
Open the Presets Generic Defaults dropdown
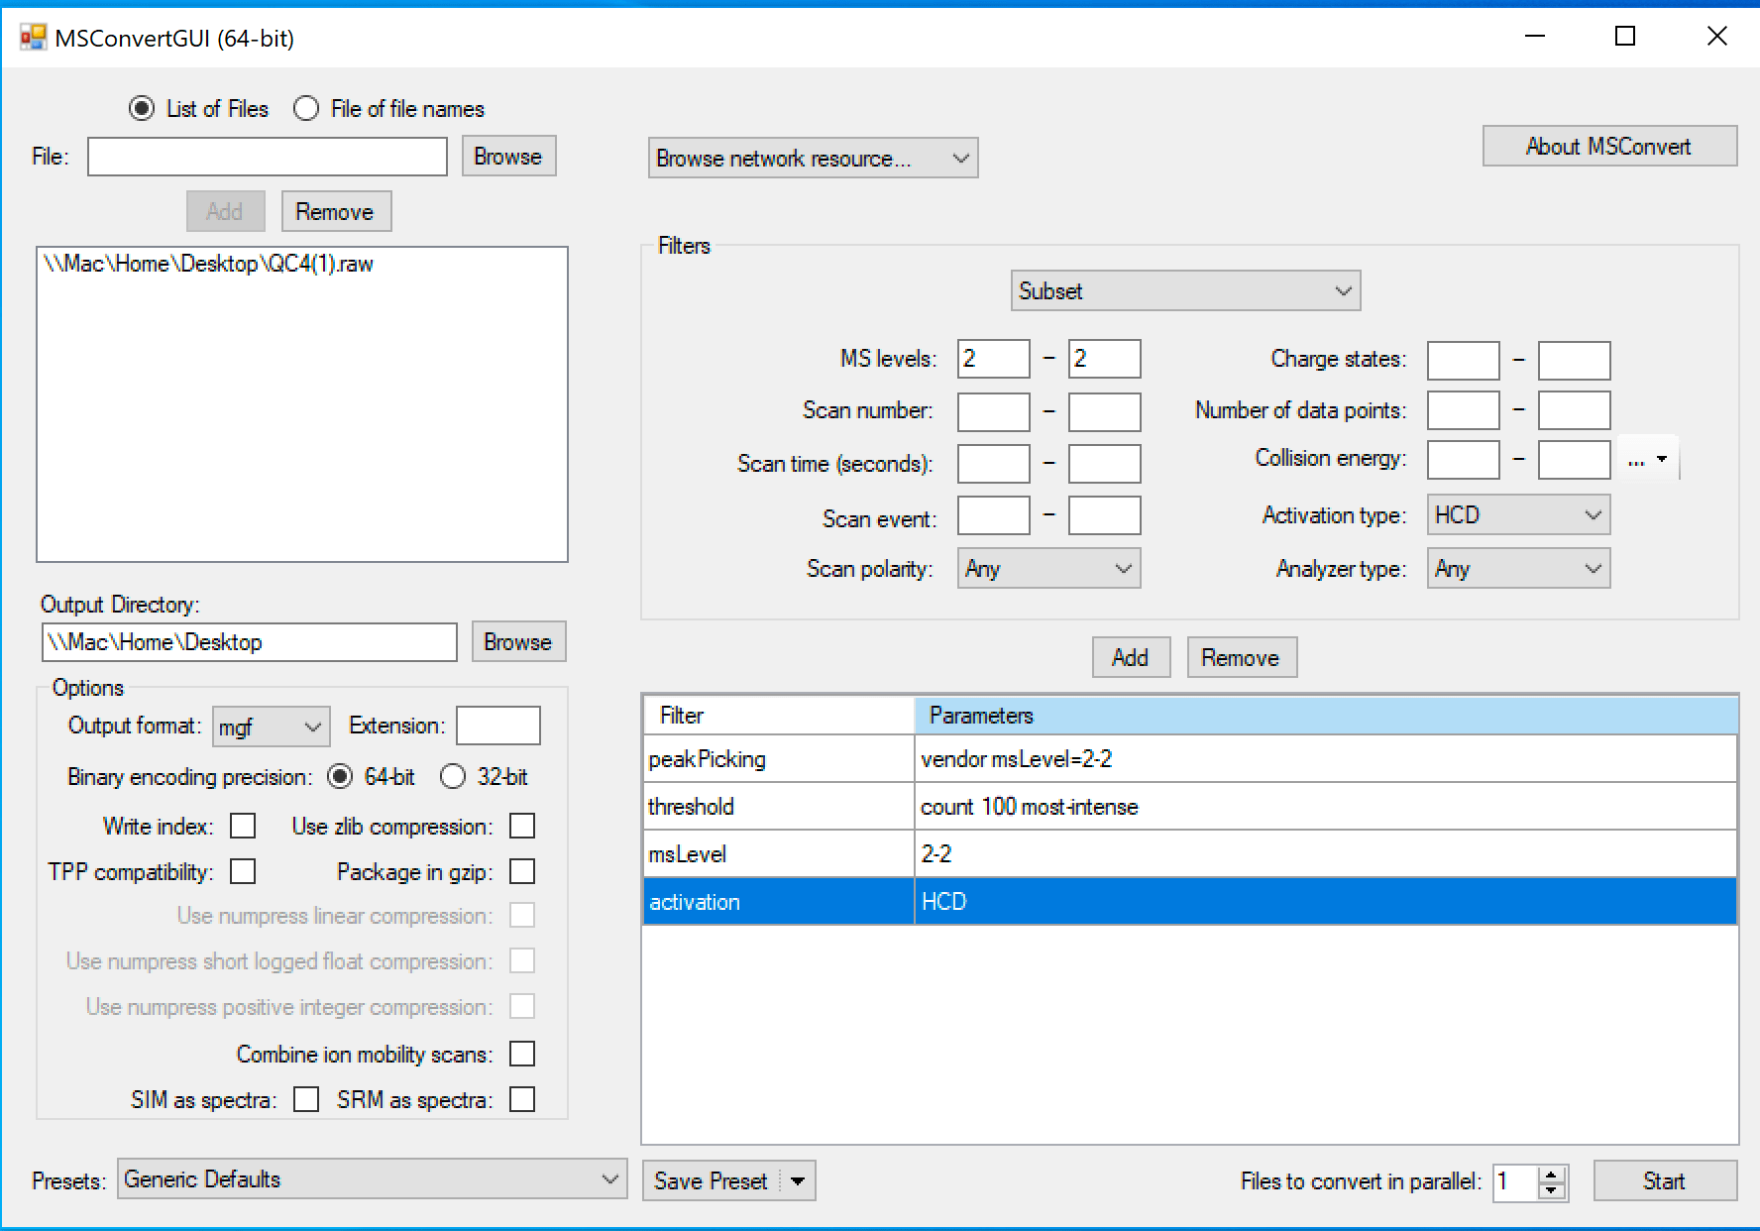372,1179
